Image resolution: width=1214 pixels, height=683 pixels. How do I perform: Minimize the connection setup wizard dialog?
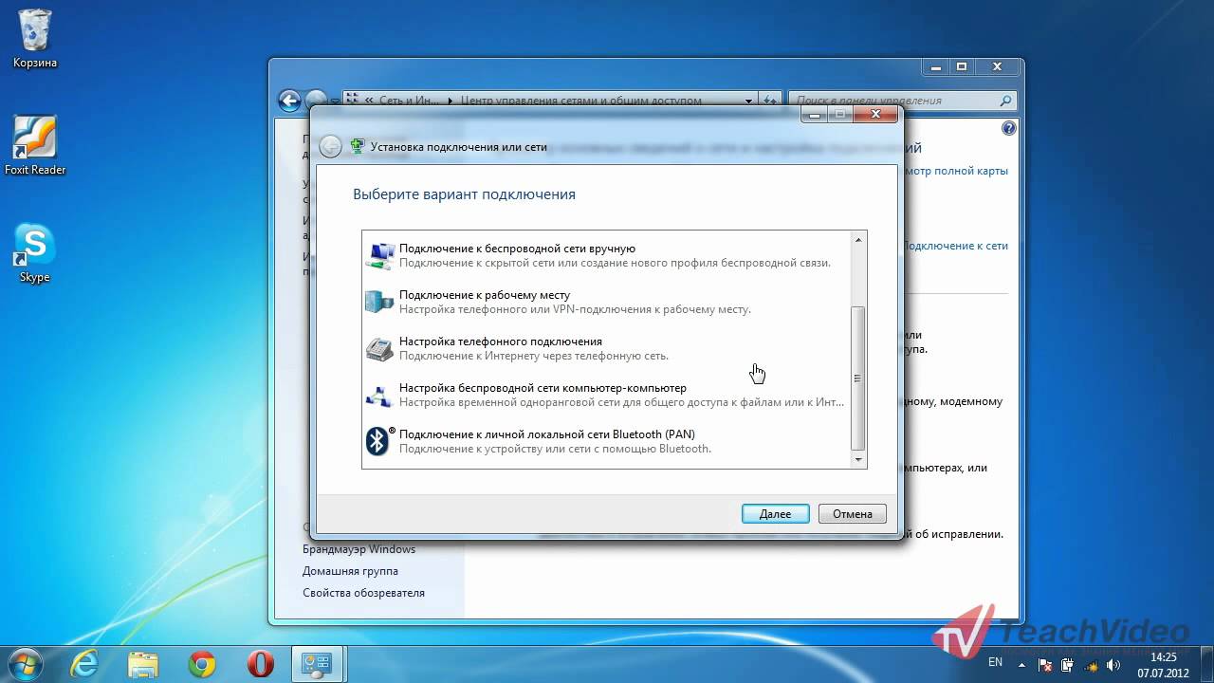coord(815,114)
